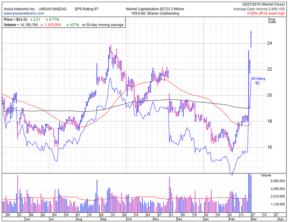The image size is (288, 222).
Task: Click the latest price bar above 24
Action: coord(251,39)
